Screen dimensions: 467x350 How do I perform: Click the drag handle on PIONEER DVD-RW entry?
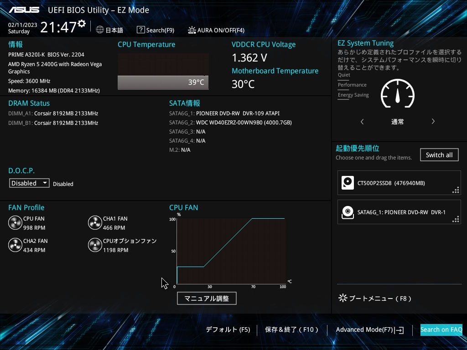456,219
